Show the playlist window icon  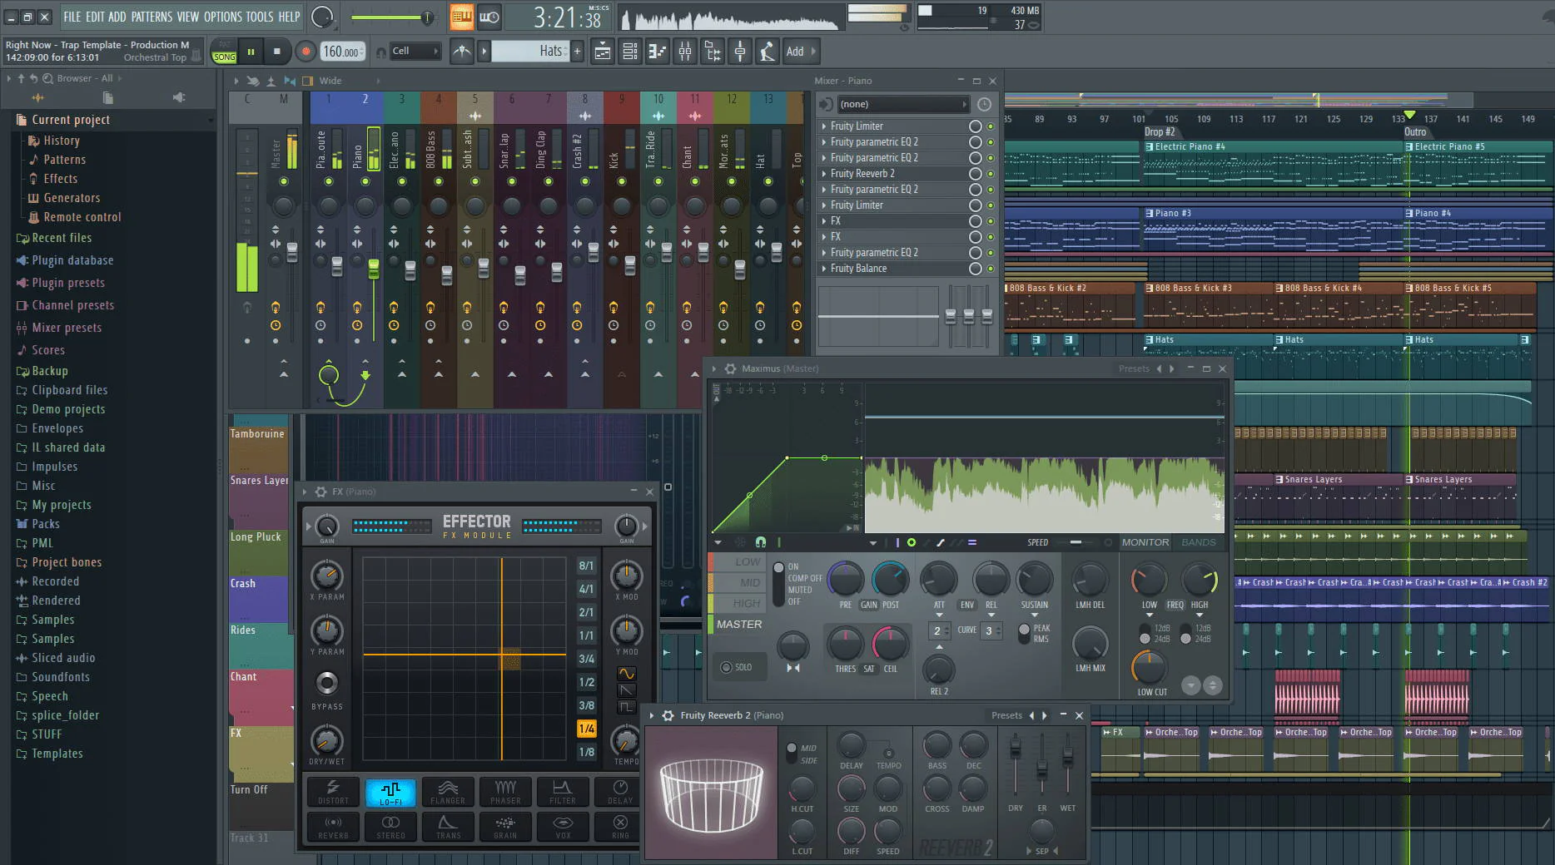[603, 52]
